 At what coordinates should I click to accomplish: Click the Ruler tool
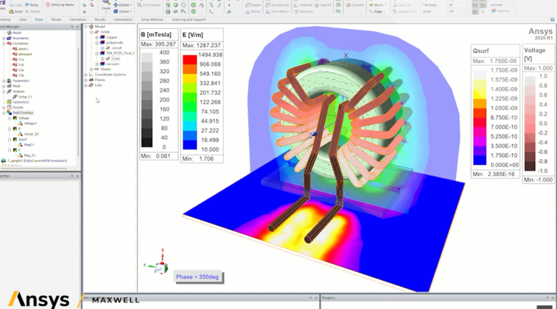point(430,5)
